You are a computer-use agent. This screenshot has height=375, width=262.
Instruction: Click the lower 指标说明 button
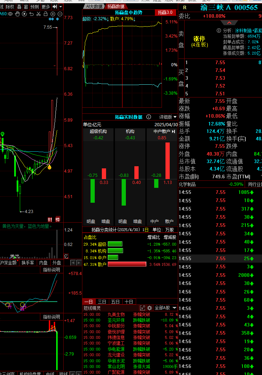tap(51, 317)
